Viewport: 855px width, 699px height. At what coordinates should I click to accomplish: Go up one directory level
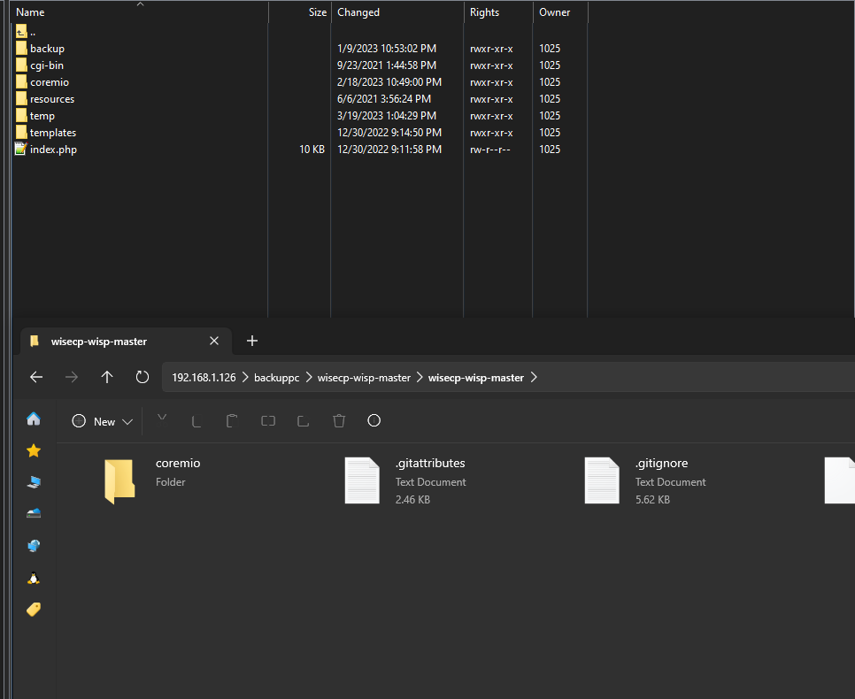click(x=107, y=377)
